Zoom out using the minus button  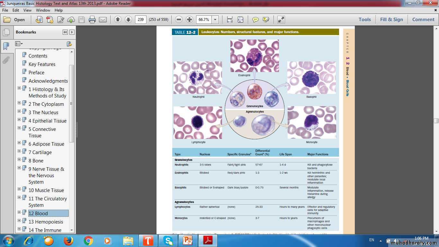point(179,20)
